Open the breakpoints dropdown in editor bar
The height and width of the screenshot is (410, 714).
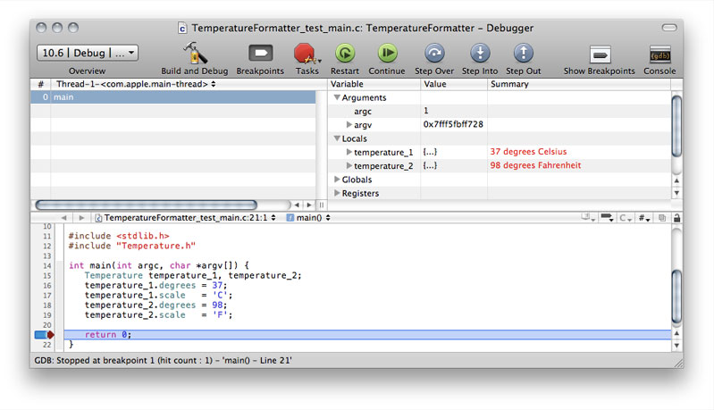607,218
